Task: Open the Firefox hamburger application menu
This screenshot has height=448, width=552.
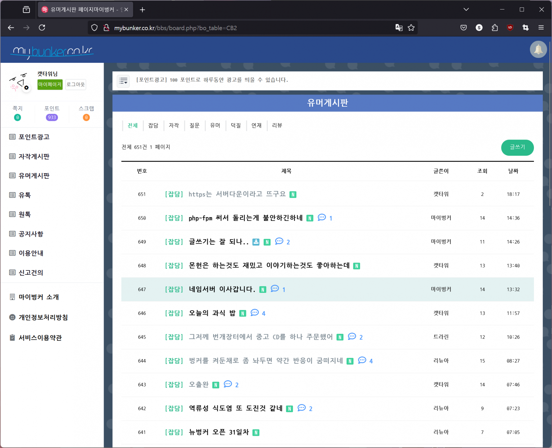Action: pos(541,28)
